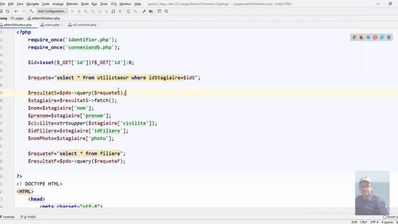Build project with green hammer icon

coord(32,11)
